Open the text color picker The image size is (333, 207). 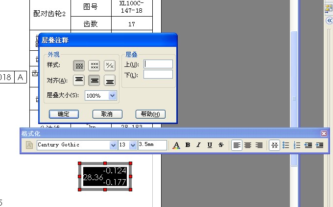point(176,145)
